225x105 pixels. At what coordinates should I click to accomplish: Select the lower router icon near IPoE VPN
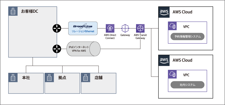pyautogui.click(x=57, y=49)
